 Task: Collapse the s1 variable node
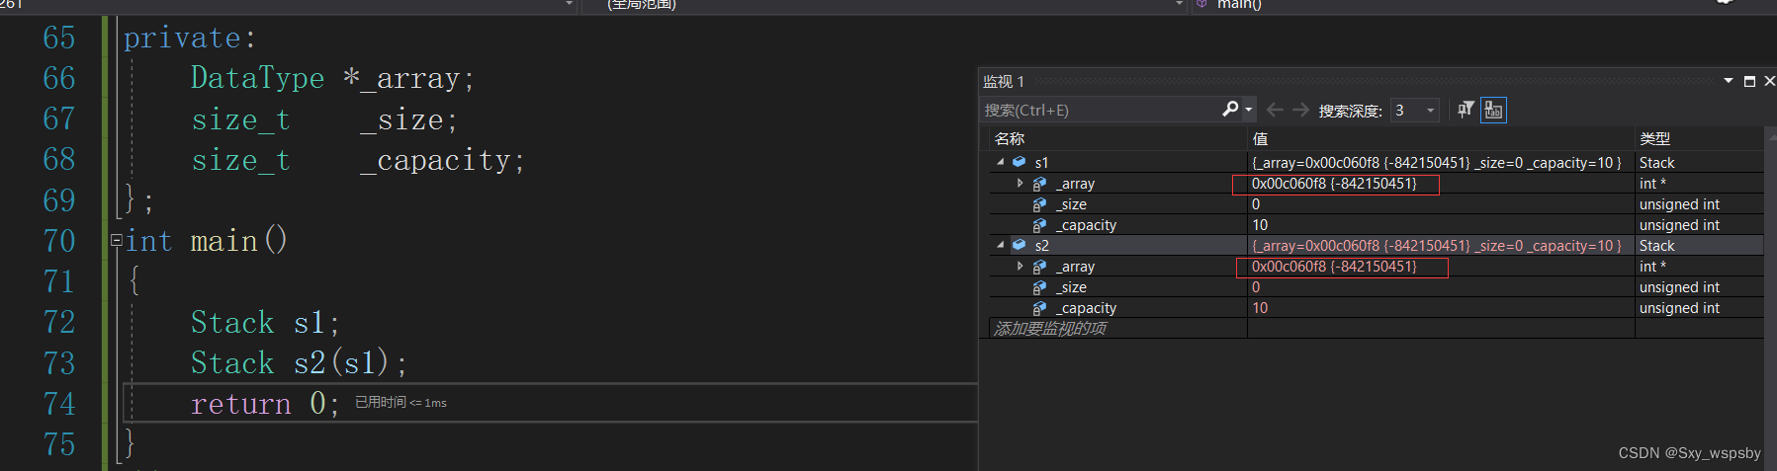[x=1000, y=162]
